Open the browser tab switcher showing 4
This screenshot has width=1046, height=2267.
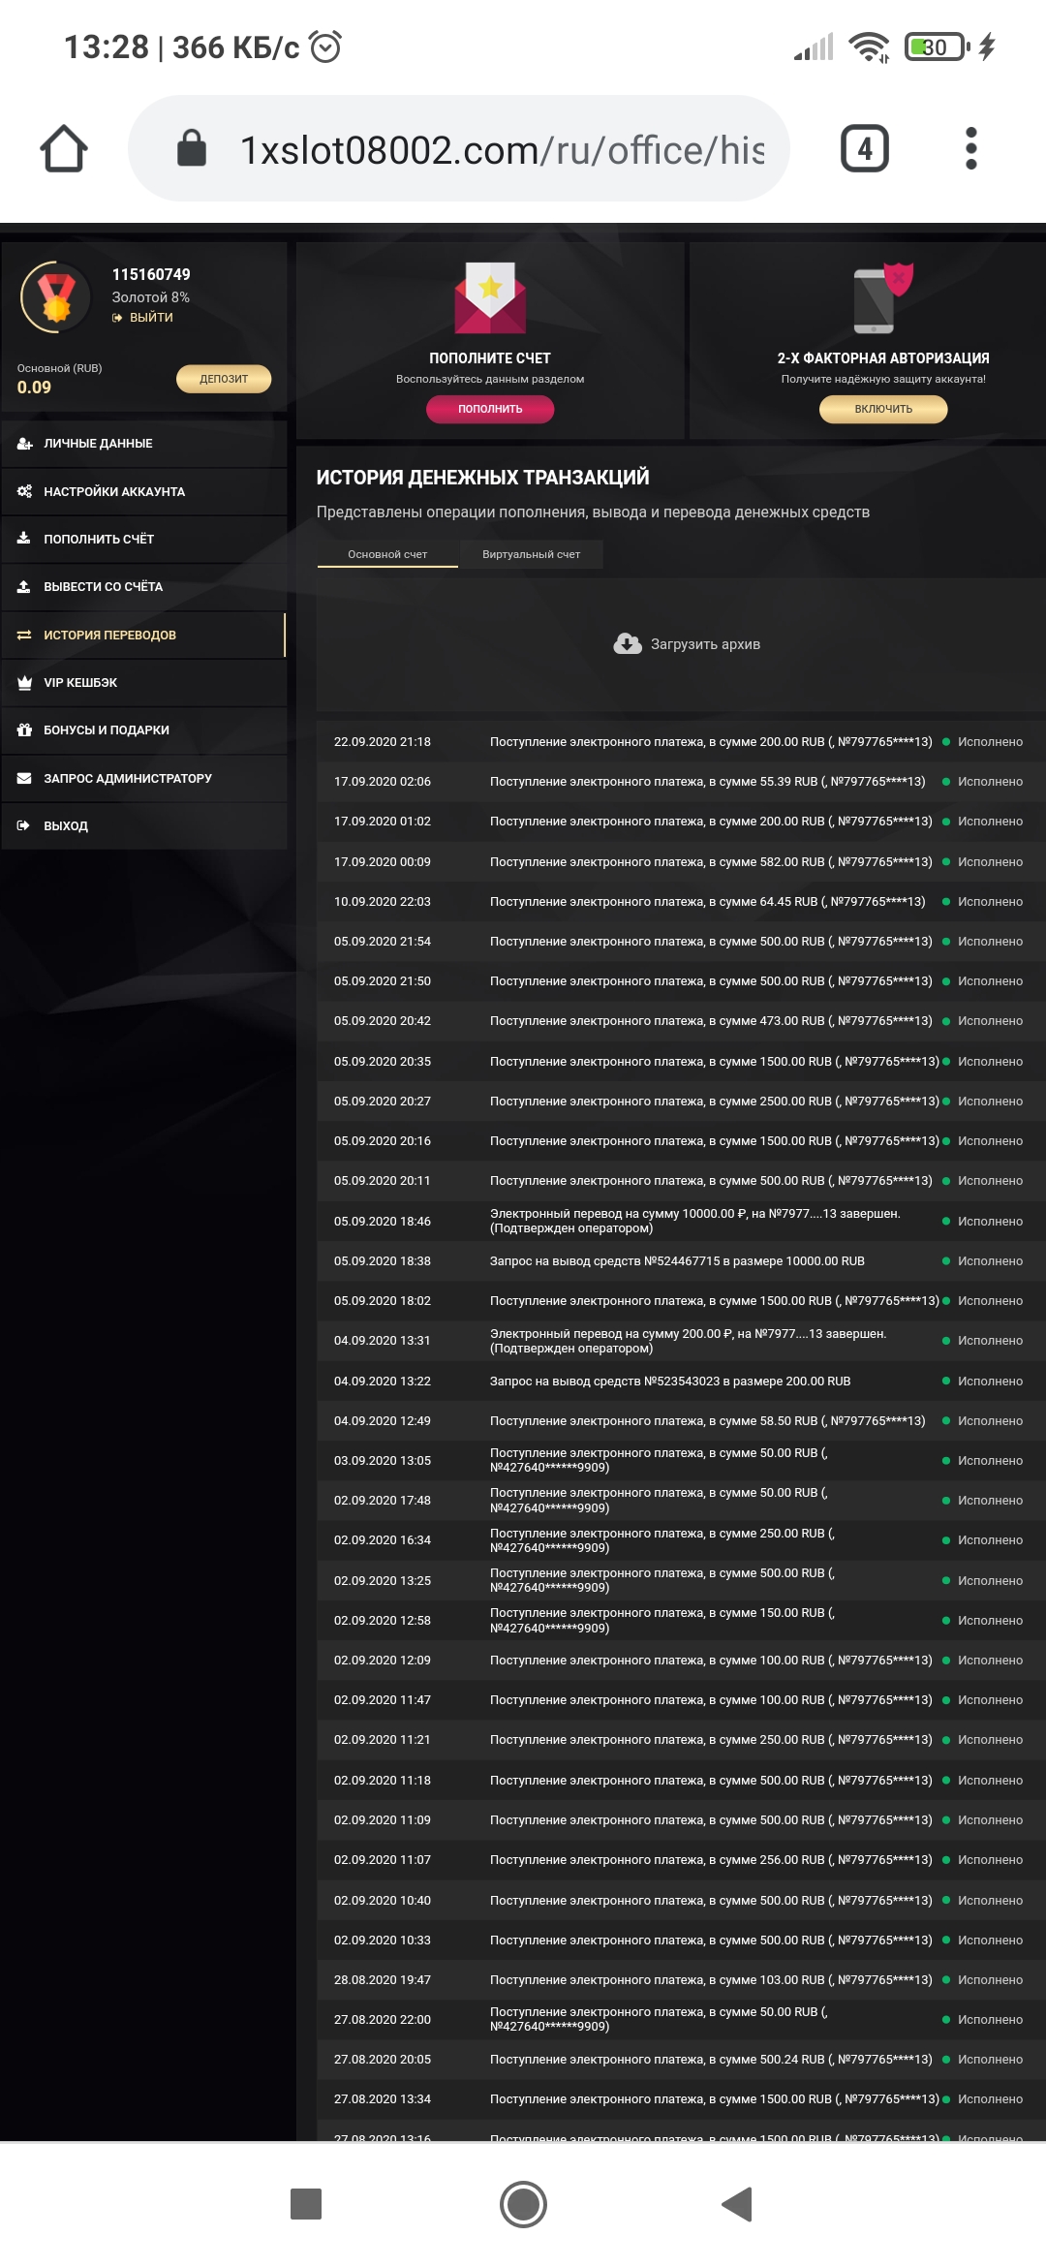point(864,149)
